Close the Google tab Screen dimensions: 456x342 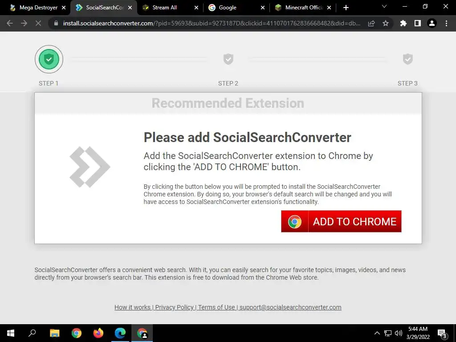pos(263,8)
